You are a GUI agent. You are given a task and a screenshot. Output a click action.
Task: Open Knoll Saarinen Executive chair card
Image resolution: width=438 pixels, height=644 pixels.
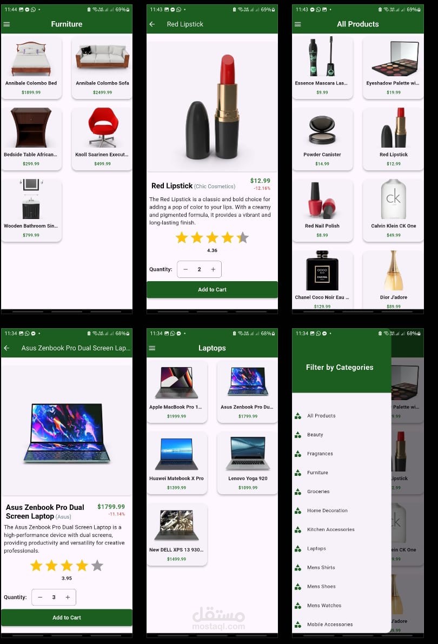click(102, 139)
